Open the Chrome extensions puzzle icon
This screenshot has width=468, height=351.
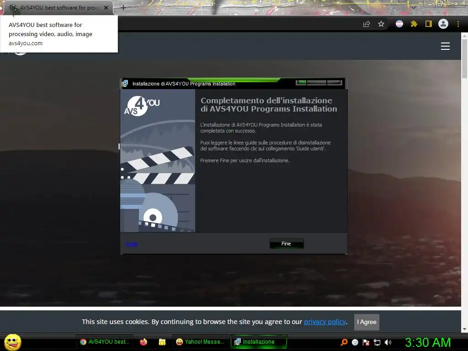(414, 24)
